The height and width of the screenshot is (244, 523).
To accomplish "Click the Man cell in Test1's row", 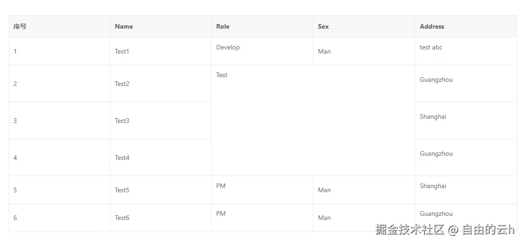I will 324,51.
